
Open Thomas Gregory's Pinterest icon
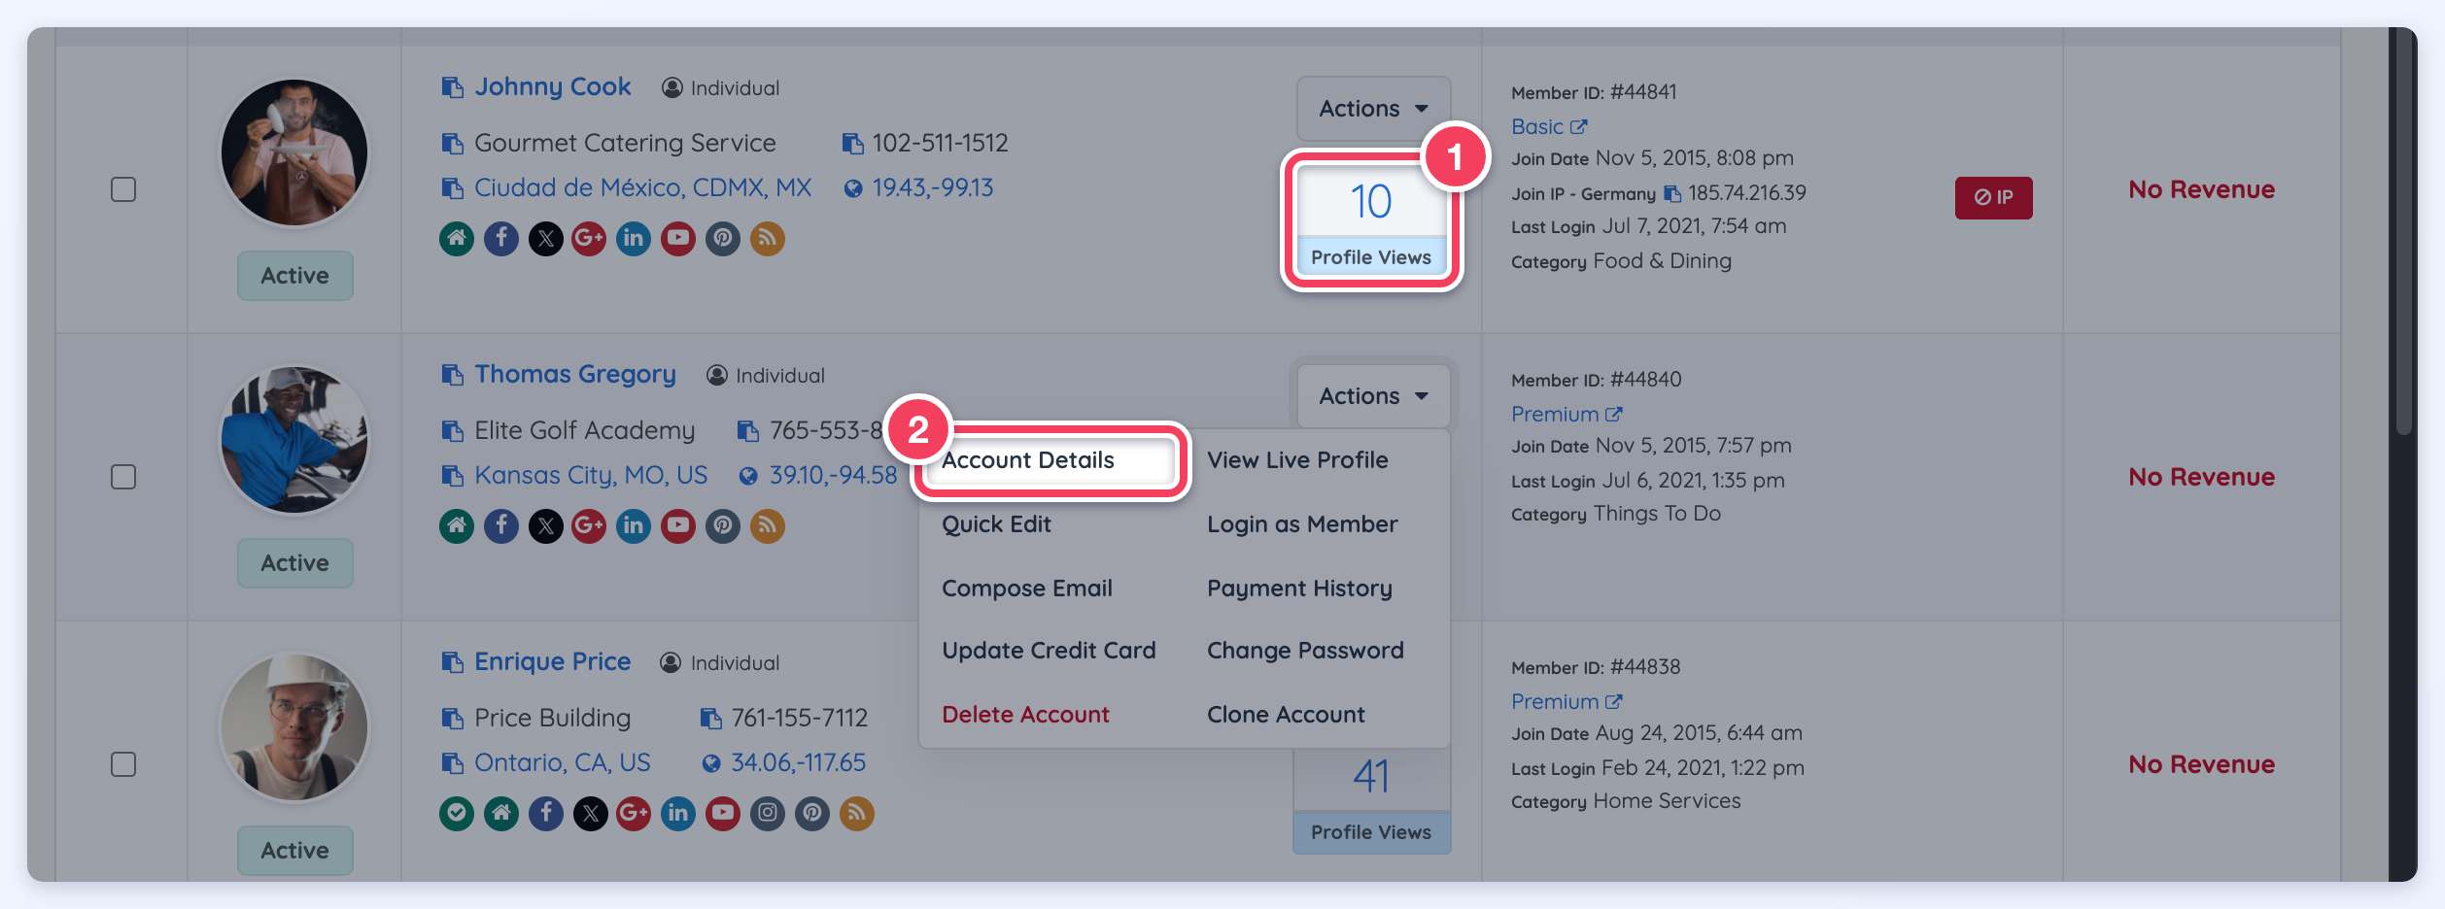tap(723, 525)
